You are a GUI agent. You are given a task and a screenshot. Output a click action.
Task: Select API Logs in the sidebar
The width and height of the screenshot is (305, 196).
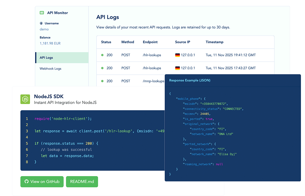click(46, 57)
